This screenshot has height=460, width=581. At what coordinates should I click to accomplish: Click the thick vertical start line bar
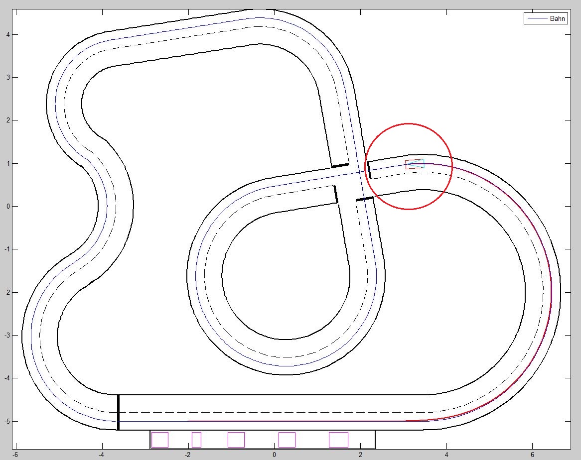[118, 412]
